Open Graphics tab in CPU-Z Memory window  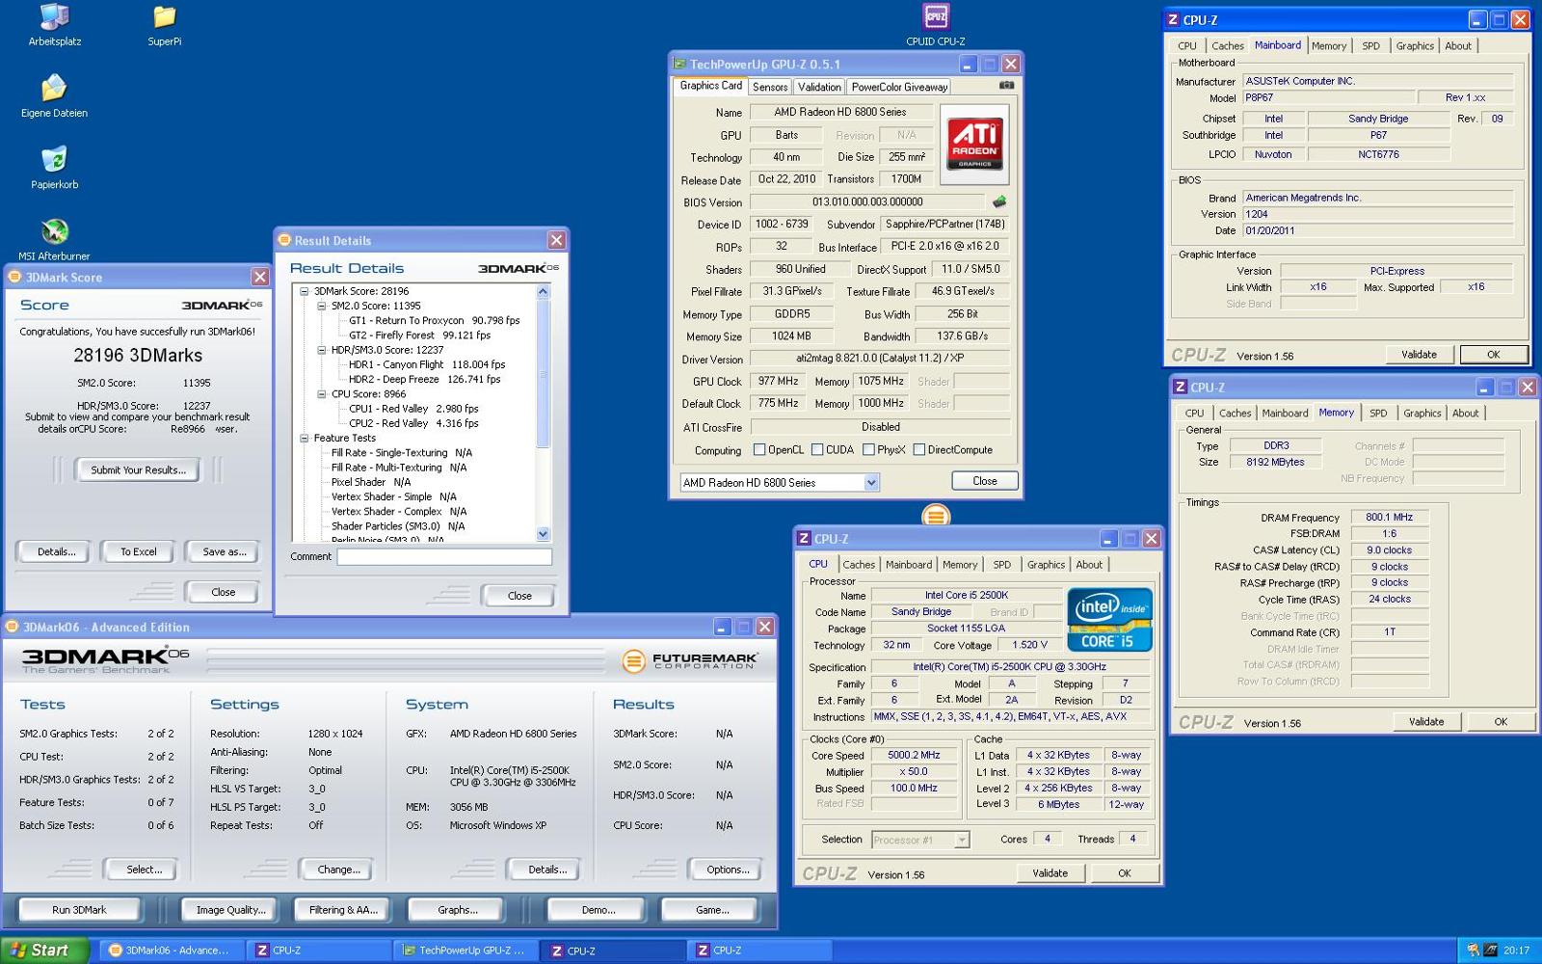[x=1422, y=414]
